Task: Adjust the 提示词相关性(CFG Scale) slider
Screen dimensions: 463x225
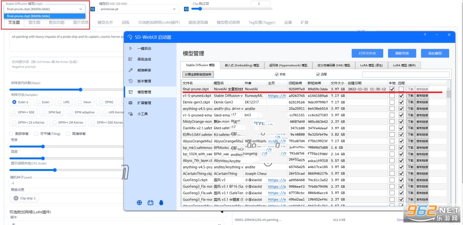Action: (66, 170)
